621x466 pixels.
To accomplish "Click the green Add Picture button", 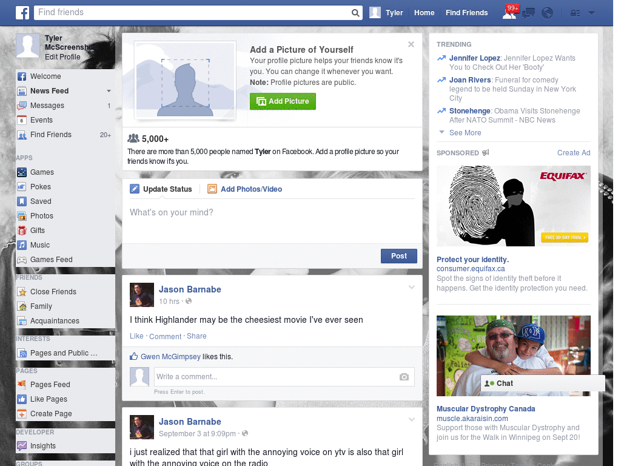I will click(x=283, y=101).
